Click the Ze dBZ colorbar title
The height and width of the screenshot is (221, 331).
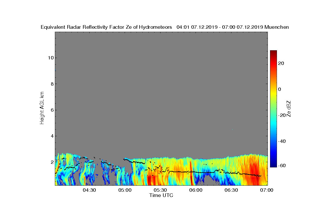[289, 109]
